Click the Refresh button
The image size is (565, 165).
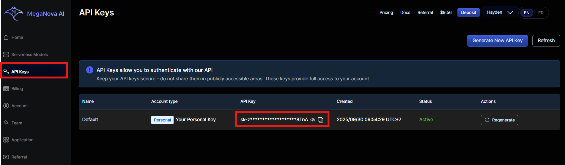point(546,41)
